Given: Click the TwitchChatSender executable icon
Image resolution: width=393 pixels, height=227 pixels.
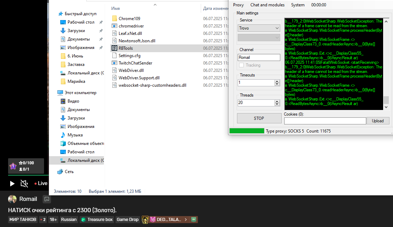Looking at the screenshot, I should (x=114, y=63).
